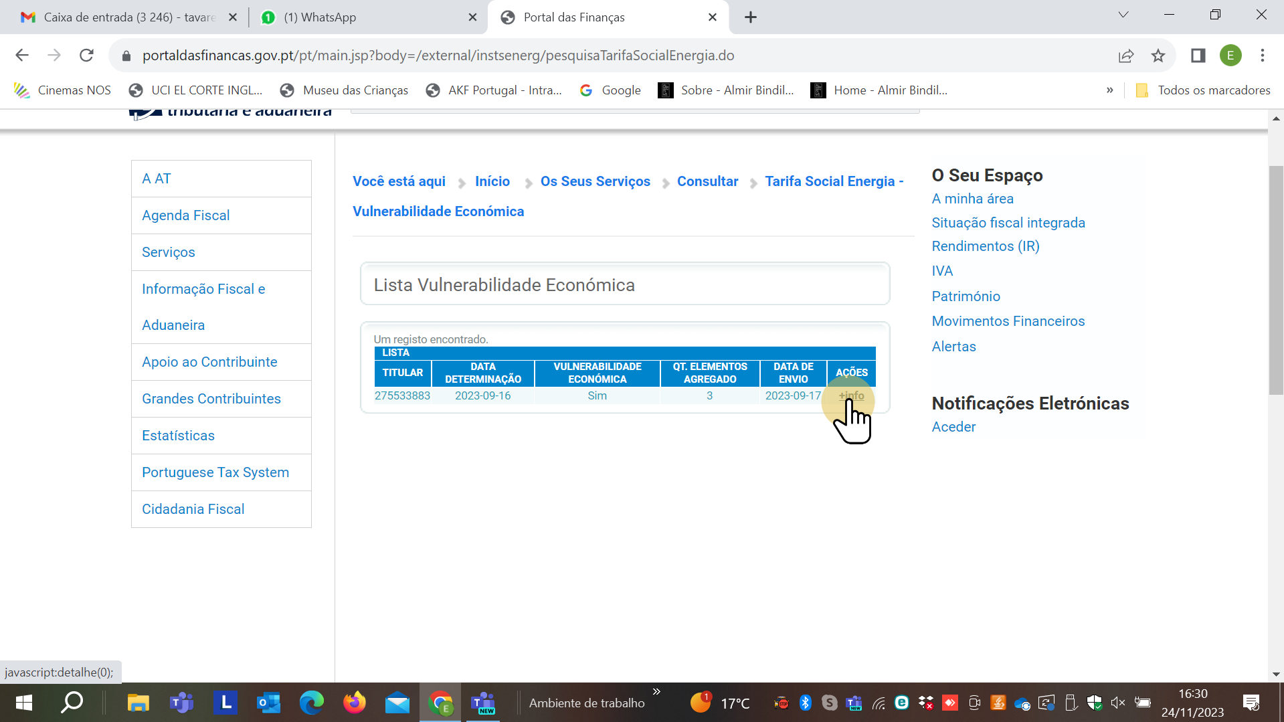Open Situação fiscal integrada link
The image size is (1284, 722).
tap(1008, 223)
